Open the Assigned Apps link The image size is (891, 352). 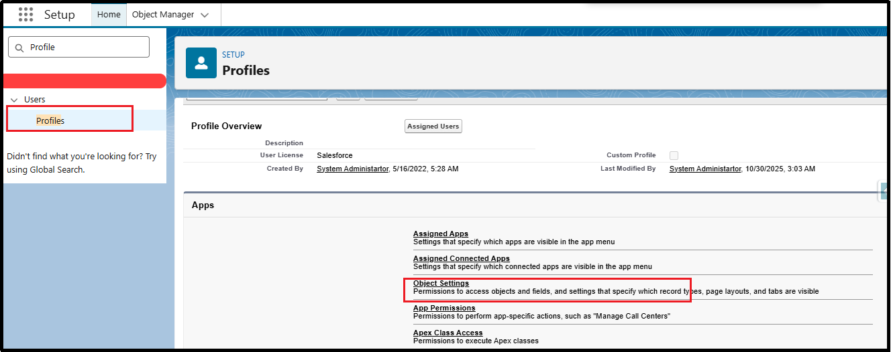440,234
